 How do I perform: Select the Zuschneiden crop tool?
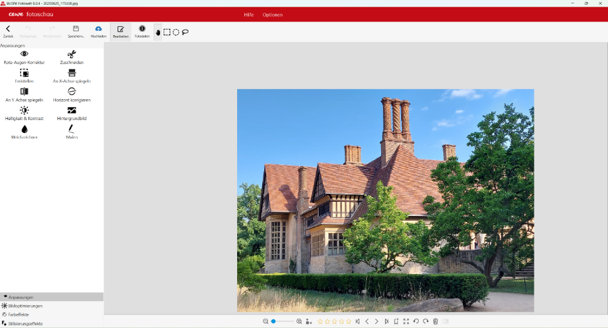(72, 55)
